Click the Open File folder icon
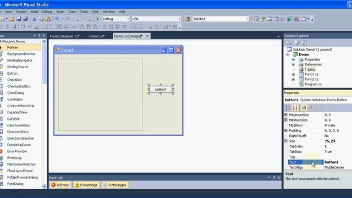The image size is (352, 198). click(12, 19)
